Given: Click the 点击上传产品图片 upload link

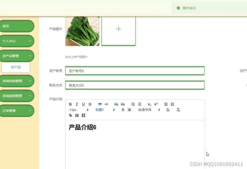Looking at the screenshot, I should (76, 57).
